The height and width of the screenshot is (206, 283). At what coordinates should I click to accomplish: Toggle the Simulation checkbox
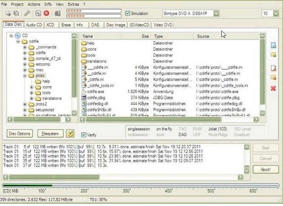click(128, 13)
